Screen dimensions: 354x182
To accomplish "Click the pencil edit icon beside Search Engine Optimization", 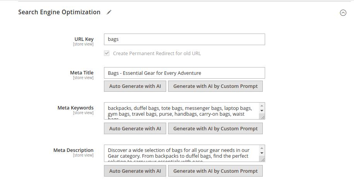I will [109, 12].
